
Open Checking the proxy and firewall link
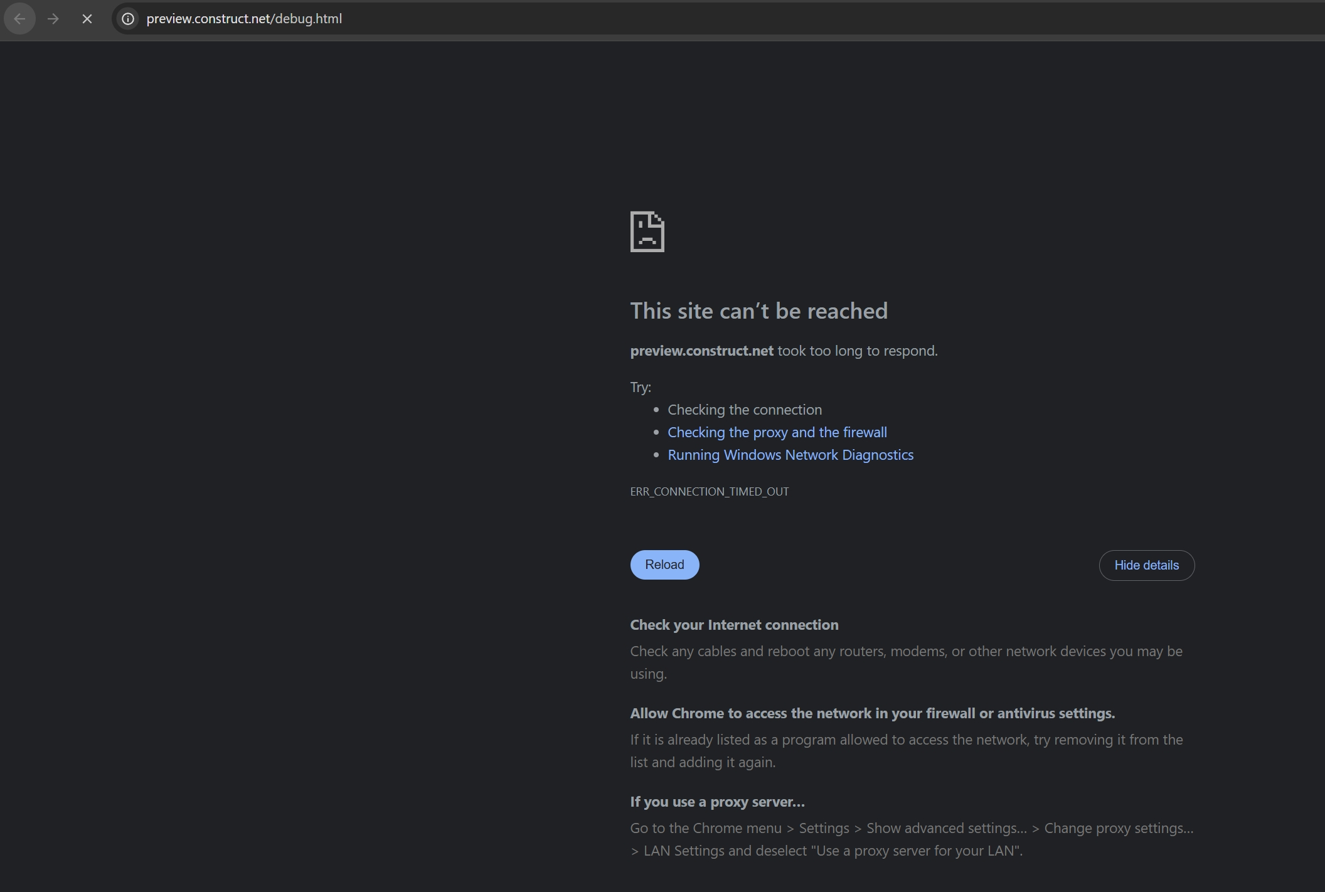click(x=777, y=432)
